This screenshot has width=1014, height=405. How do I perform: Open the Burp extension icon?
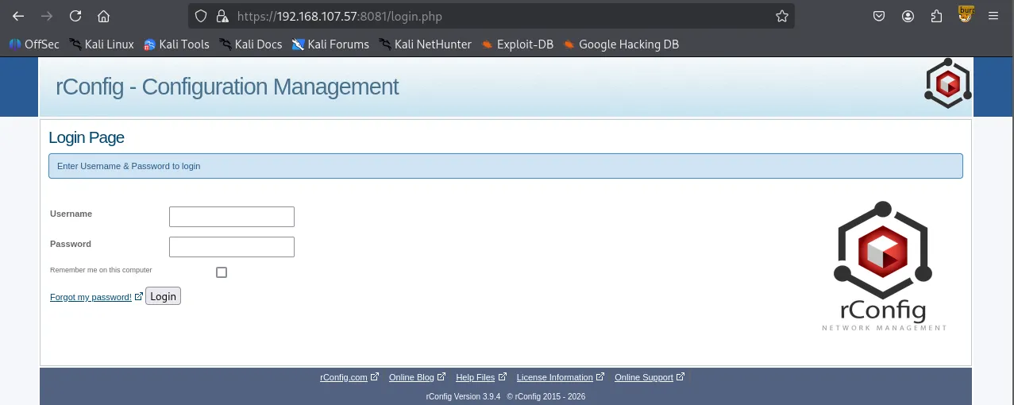coord(966,15)
